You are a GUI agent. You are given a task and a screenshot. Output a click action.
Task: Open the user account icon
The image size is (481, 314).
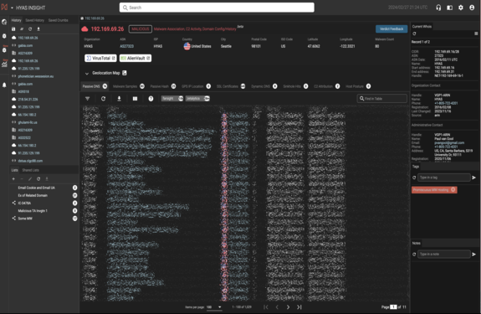tap(472, 8)
